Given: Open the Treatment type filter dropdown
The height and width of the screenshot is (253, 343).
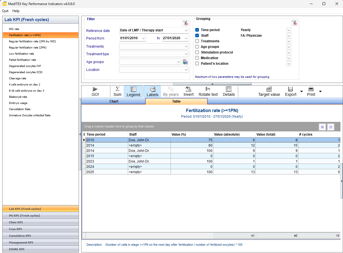Looking at the screenshot, I should [x=186, y=54].
